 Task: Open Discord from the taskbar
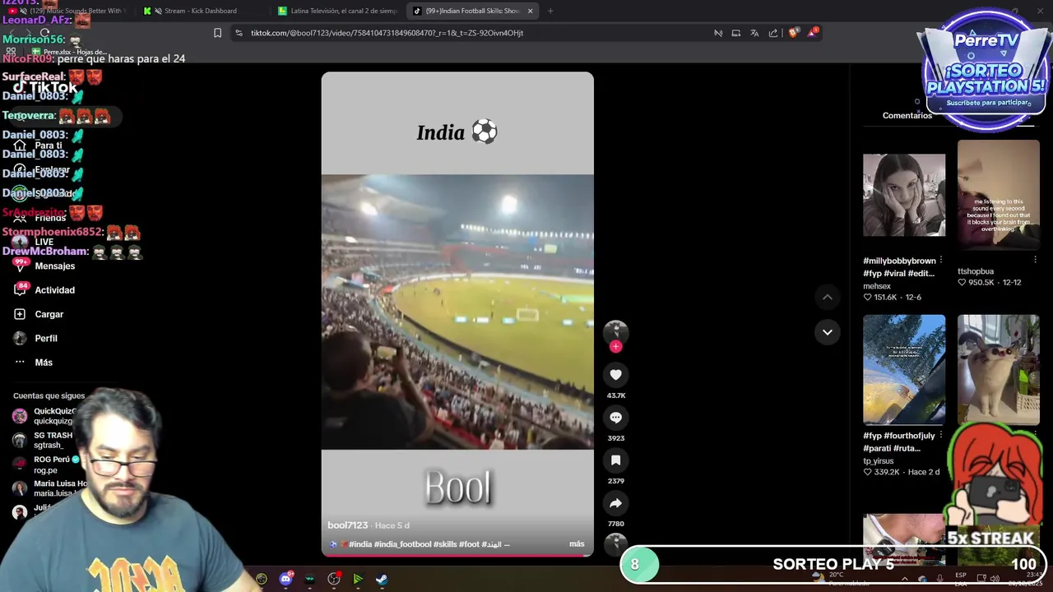pos(285,579)
